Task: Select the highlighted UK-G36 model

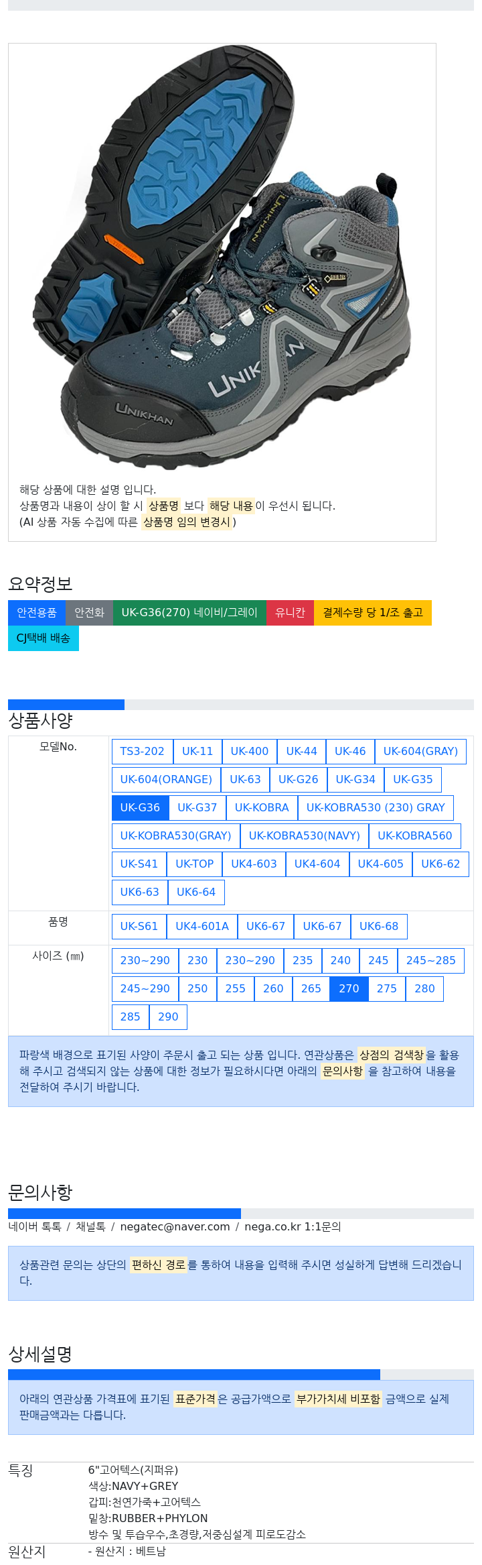Action: 141,808
